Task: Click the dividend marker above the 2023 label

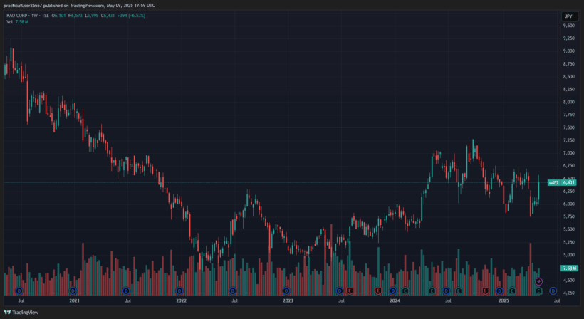Action: [286, 291]
